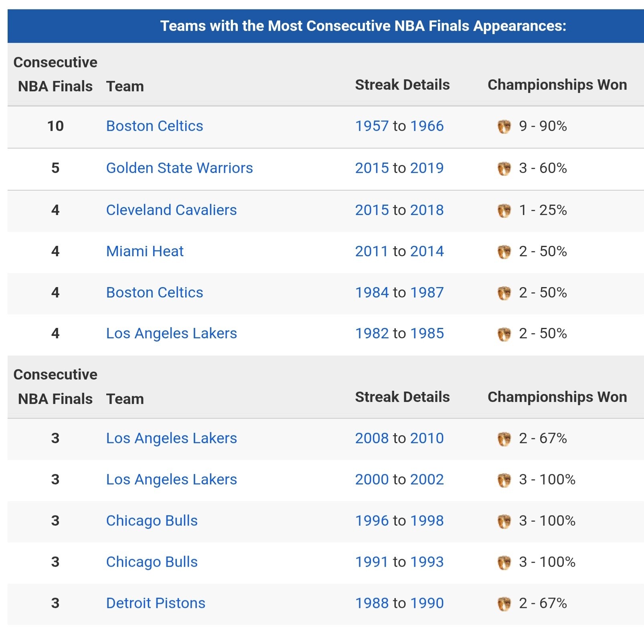Click the ring icon in the Detroit Pistons row
This screenshot has height=627, width=644.
(x=504, y=604)
